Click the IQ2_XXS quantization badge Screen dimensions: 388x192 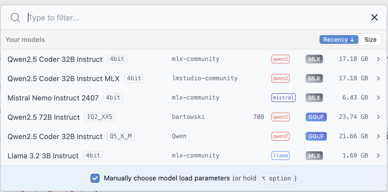coord(100,117)
